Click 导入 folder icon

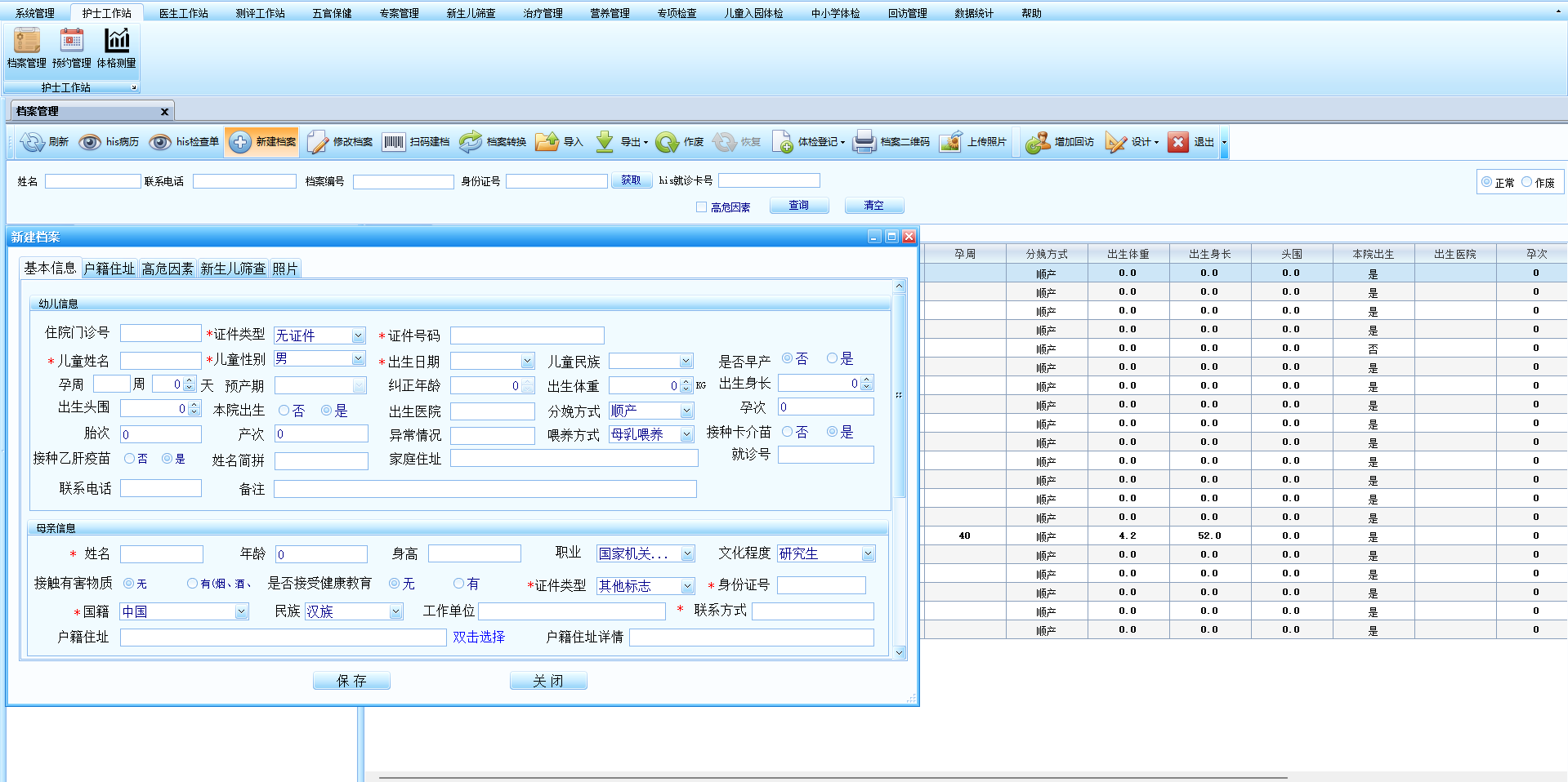click(x=547, y=142)
